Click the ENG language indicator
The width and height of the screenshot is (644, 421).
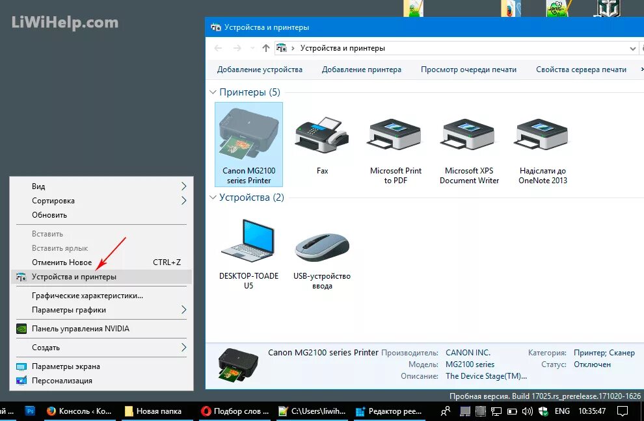click(x=562, y=411)
